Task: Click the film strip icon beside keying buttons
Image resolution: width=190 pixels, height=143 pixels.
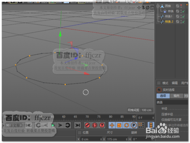Action: click(151, 125)
